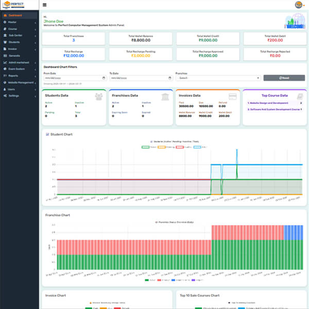Click the Students Data group icon
The height and width of the screenshot is (309, 309).
[99, 96]
